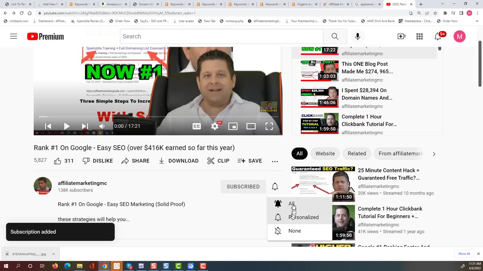Select the All filter chip
Viewport: 483px width, 271px height.
pos(299,154)
